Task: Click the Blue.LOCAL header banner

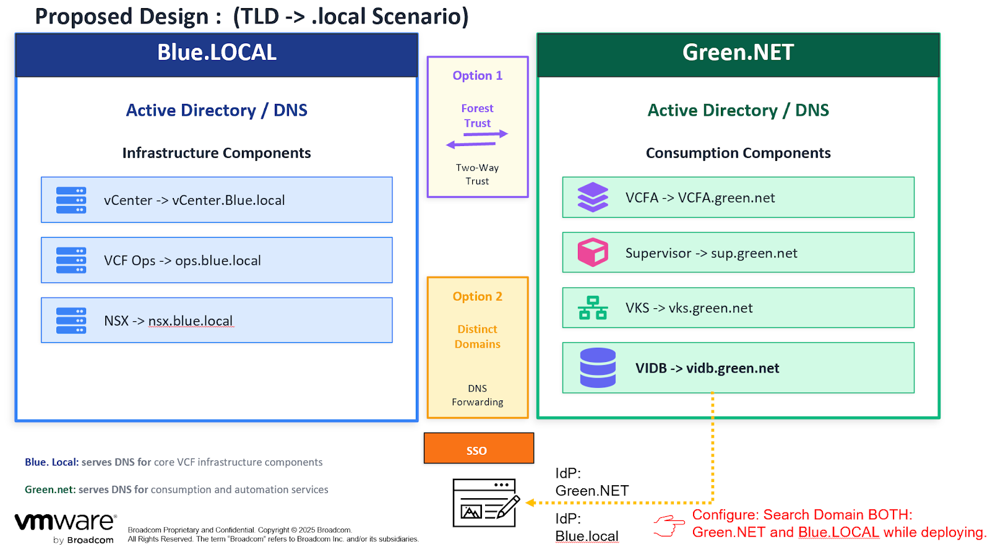Action: click(x=217, y=54)
